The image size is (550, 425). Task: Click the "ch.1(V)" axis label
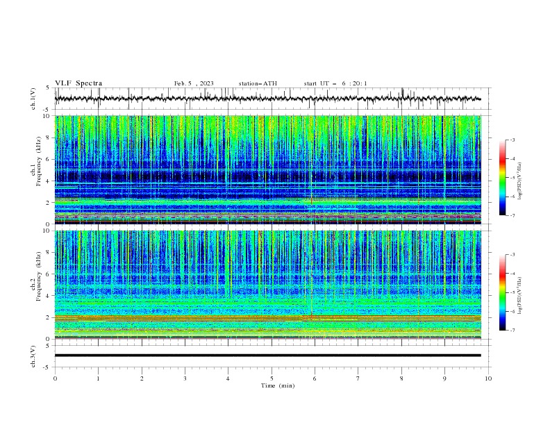(x=33, y=99)
